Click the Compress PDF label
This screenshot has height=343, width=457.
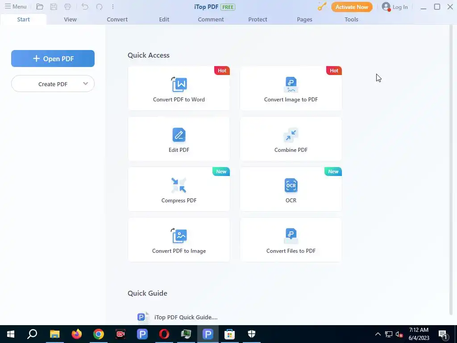click(x=179, y=201)
